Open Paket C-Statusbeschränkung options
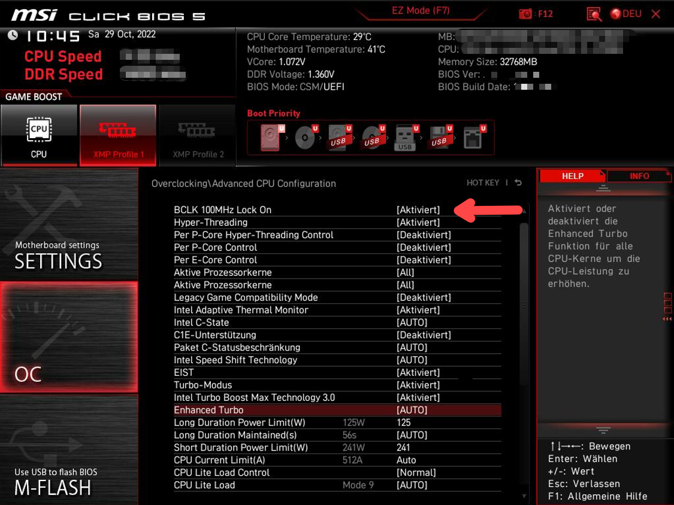This screenshot has width=674, height=505. coord(337,347)
